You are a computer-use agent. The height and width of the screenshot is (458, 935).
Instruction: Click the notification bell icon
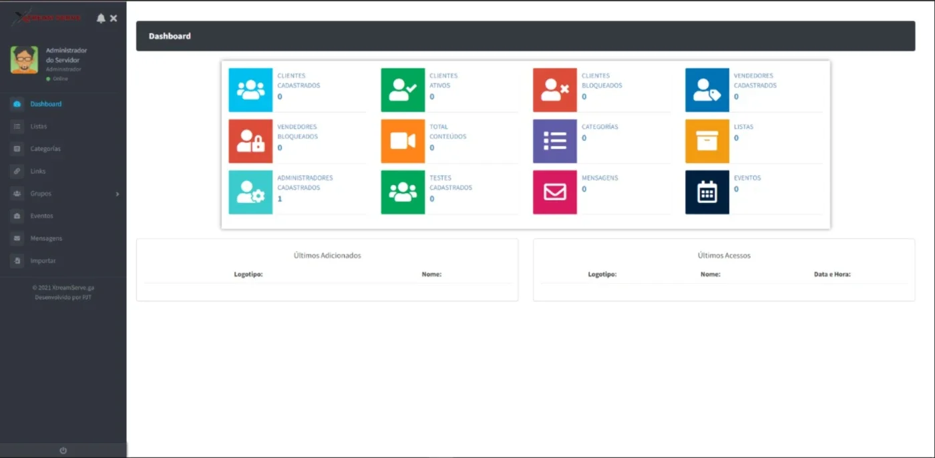point(101,18)
